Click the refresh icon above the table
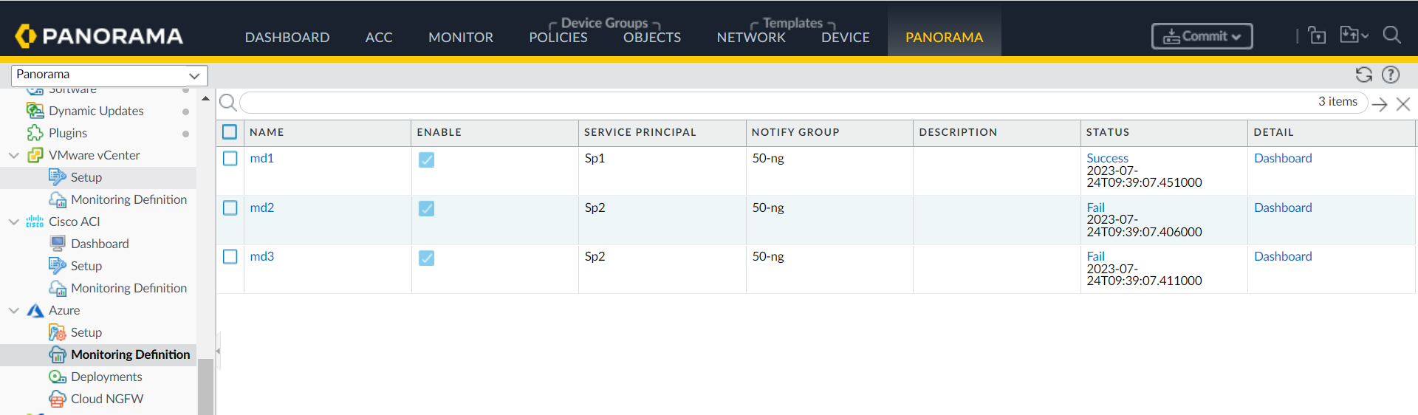The image size is (1418, 415). [1363, 75]
